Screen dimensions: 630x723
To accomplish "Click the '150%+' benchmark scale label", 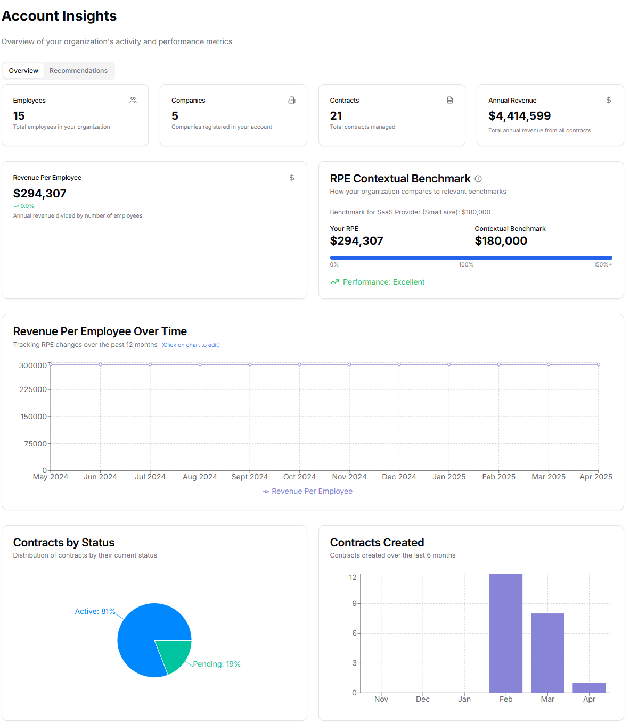I will coord(603,265).
